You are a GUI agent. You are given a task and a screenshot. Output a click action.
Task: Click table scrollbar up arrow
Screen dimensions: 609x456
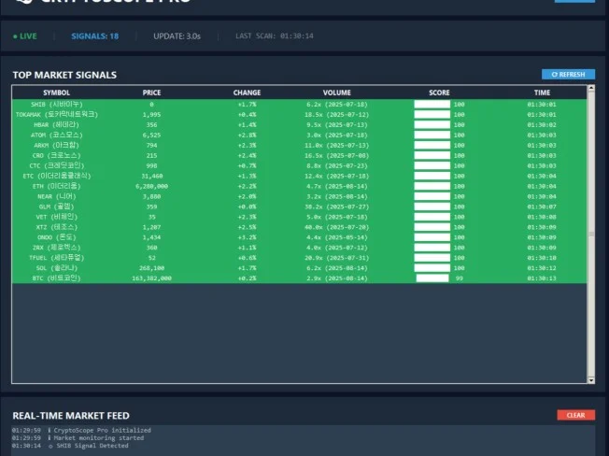589,90
